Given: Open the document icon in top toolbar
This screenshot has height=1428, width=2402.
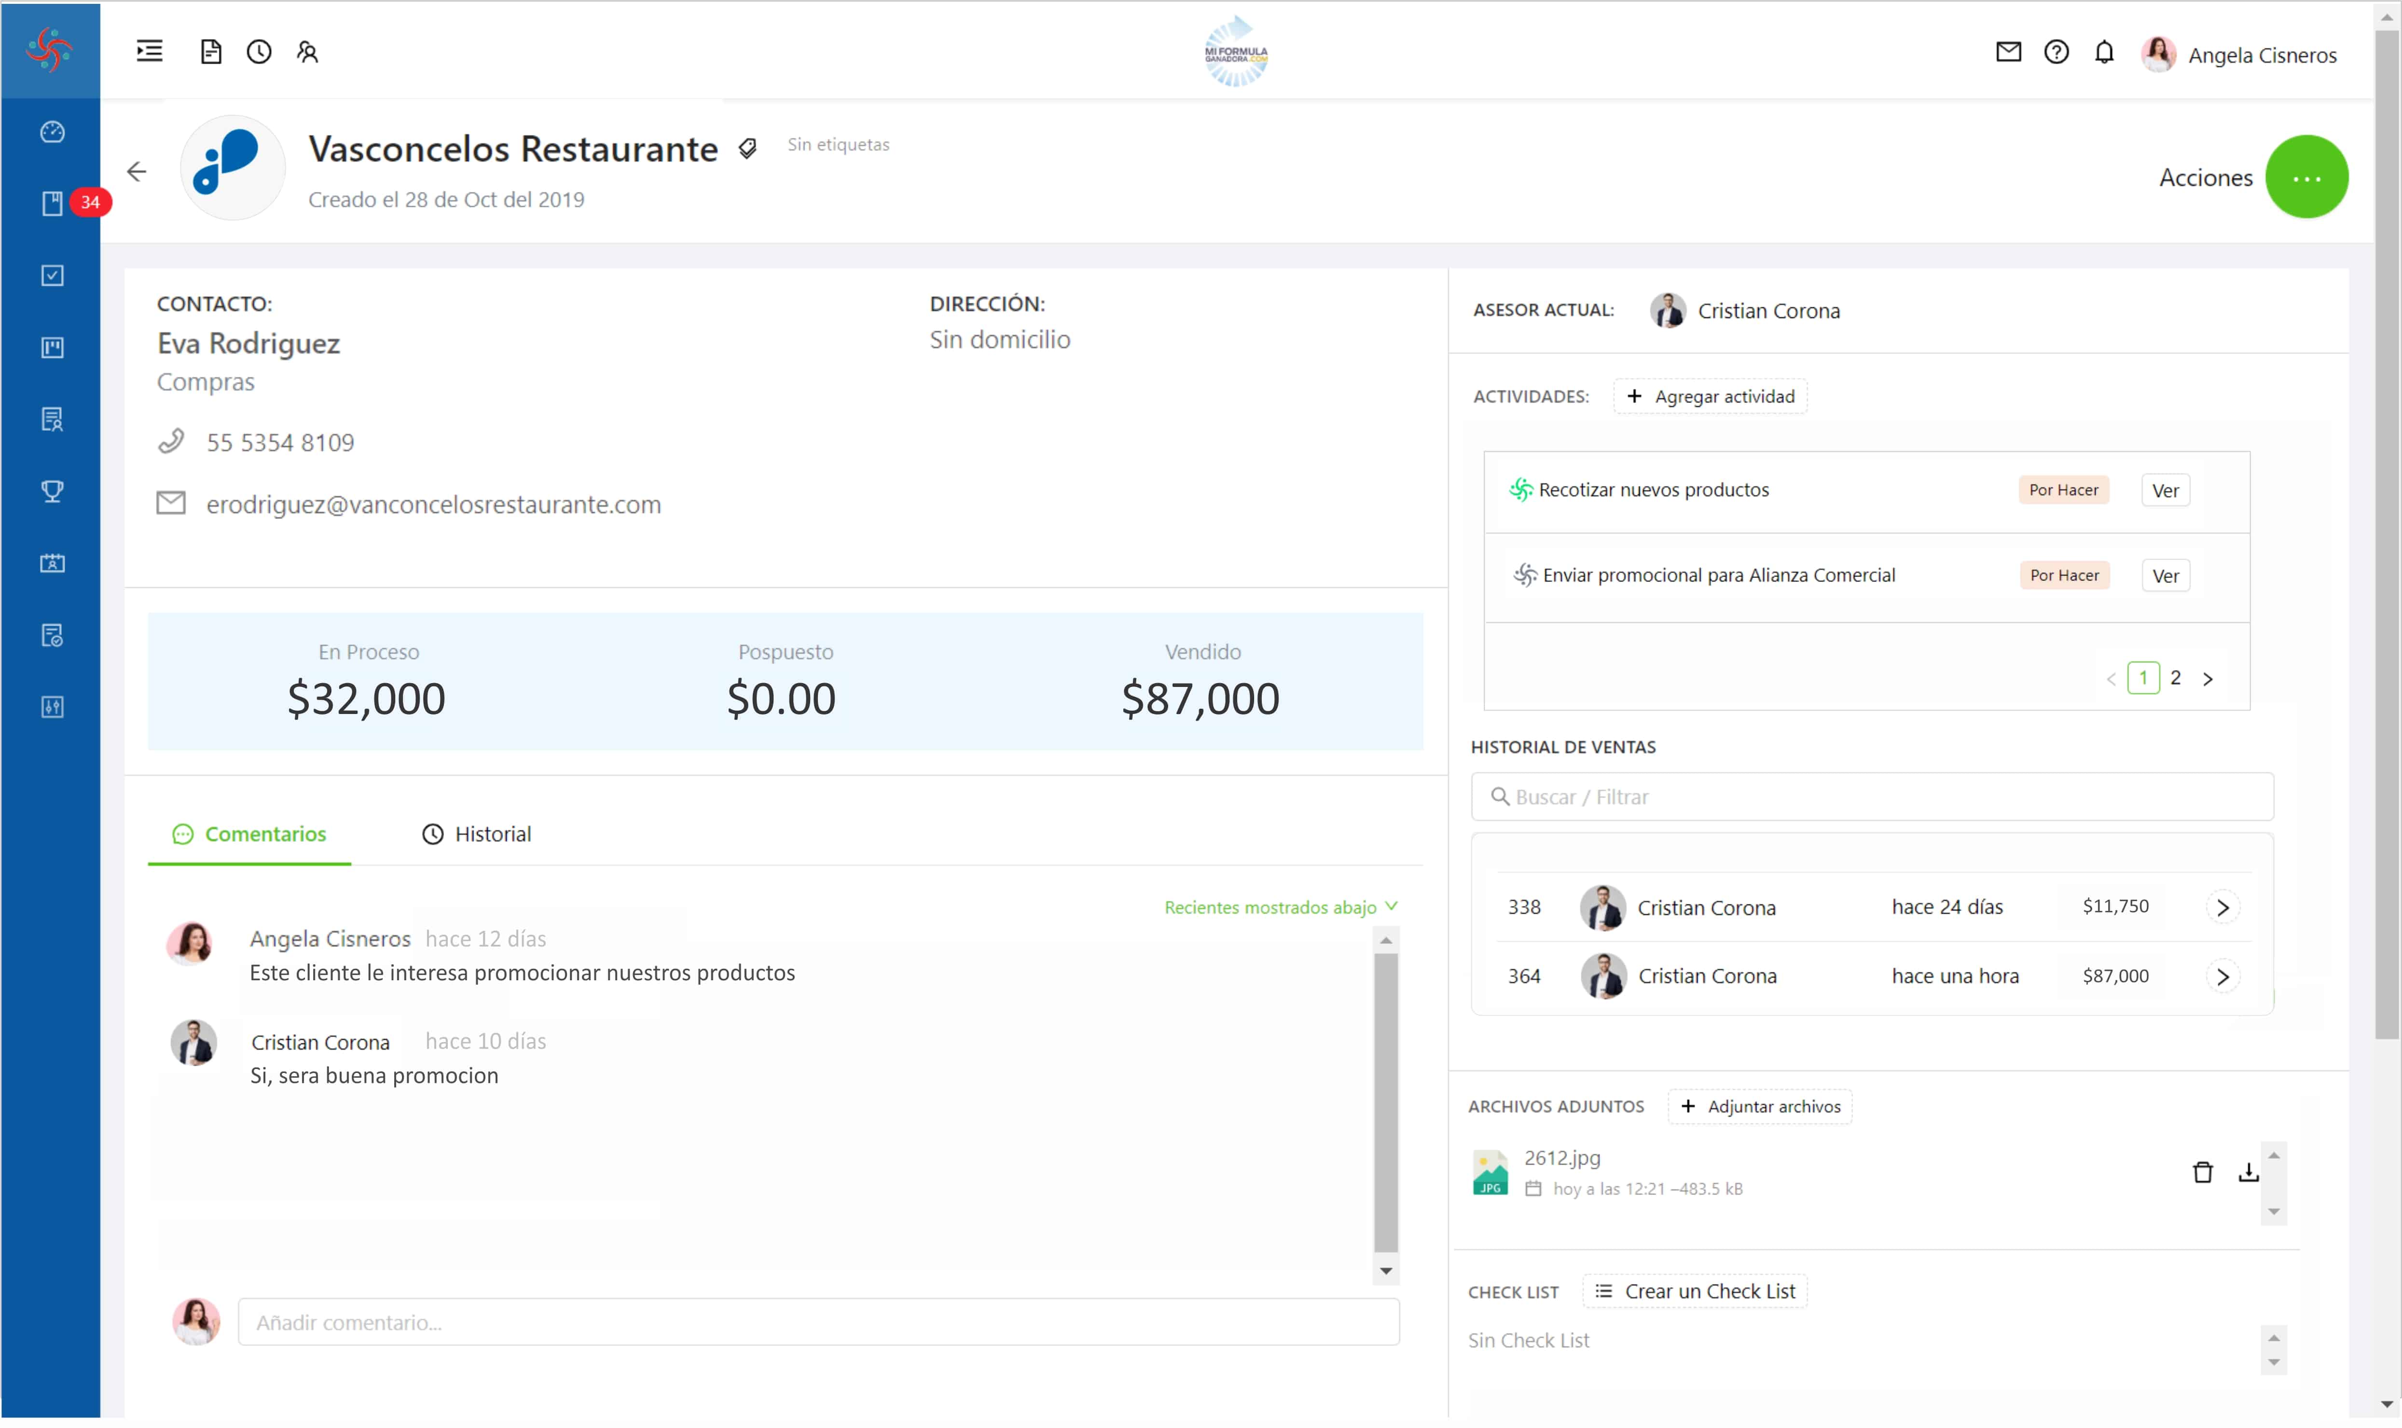Looking at the screenshot, I should pyautogui.click(x=211, y=52).
